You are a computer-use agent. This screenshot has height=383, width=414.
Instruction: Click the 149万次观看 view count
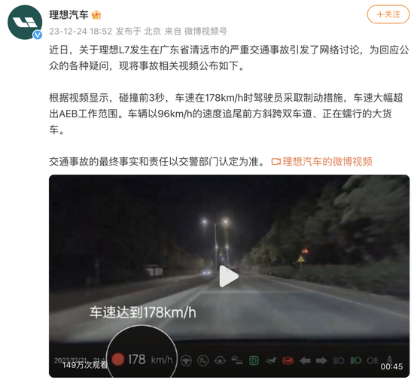(85, 365)
